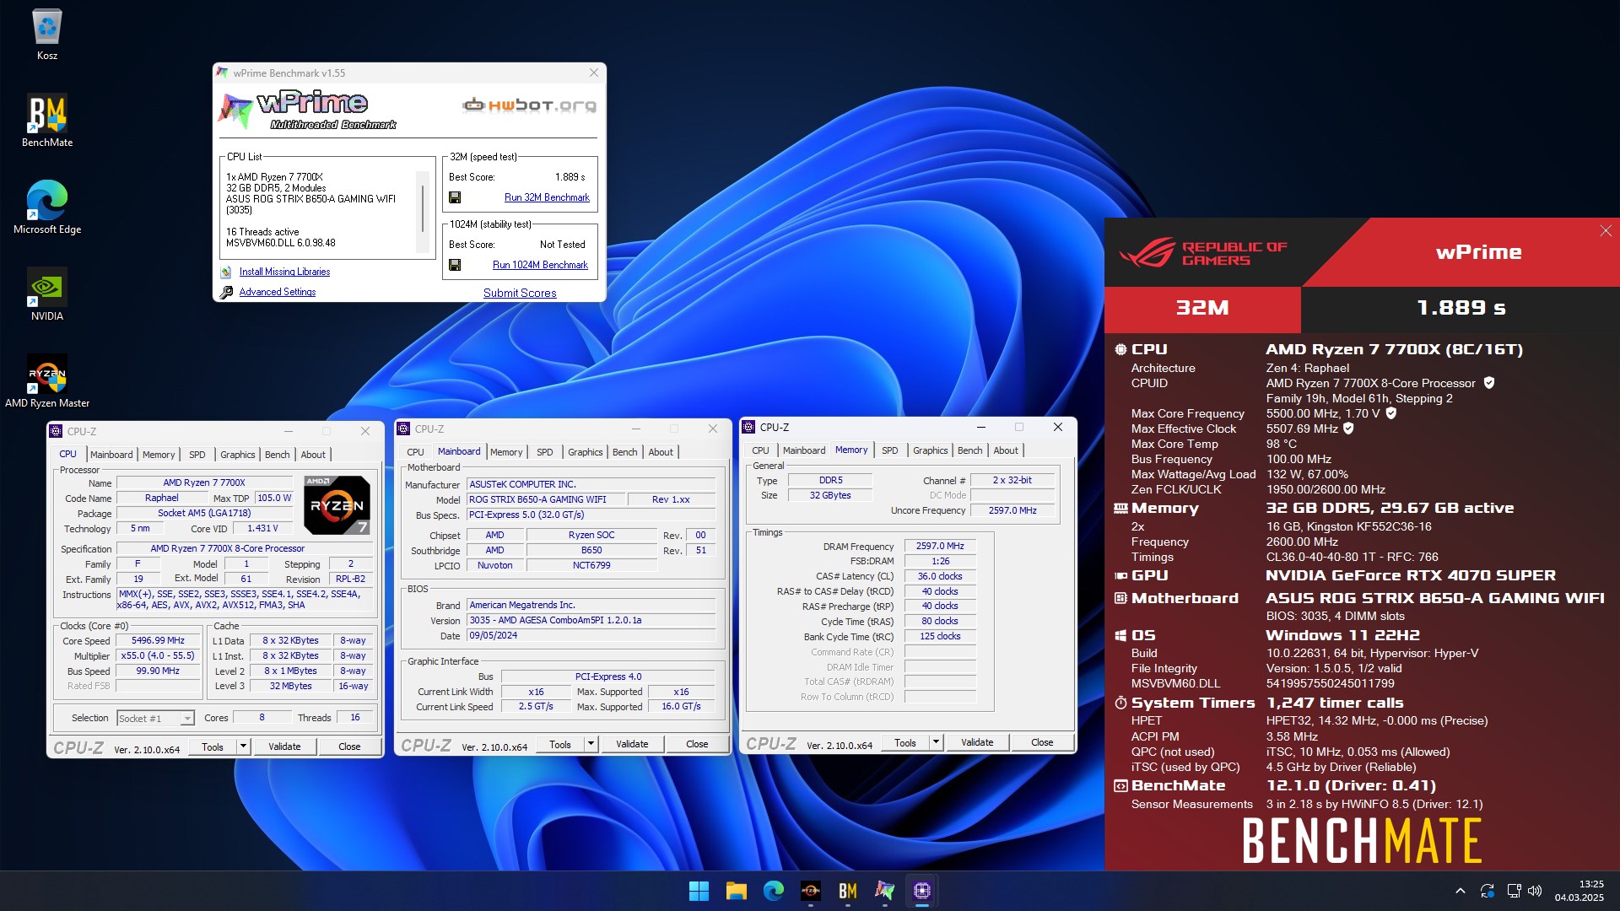Show hidden tray icons chevron

coord(1460,891)
